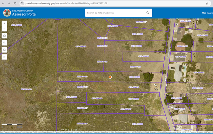213x134 pixels.
Task: Zoom out the map with the minus button
Action: coord(4,29)
